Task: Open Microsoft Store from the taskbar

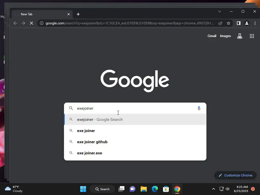Action: tap(166, 189)
